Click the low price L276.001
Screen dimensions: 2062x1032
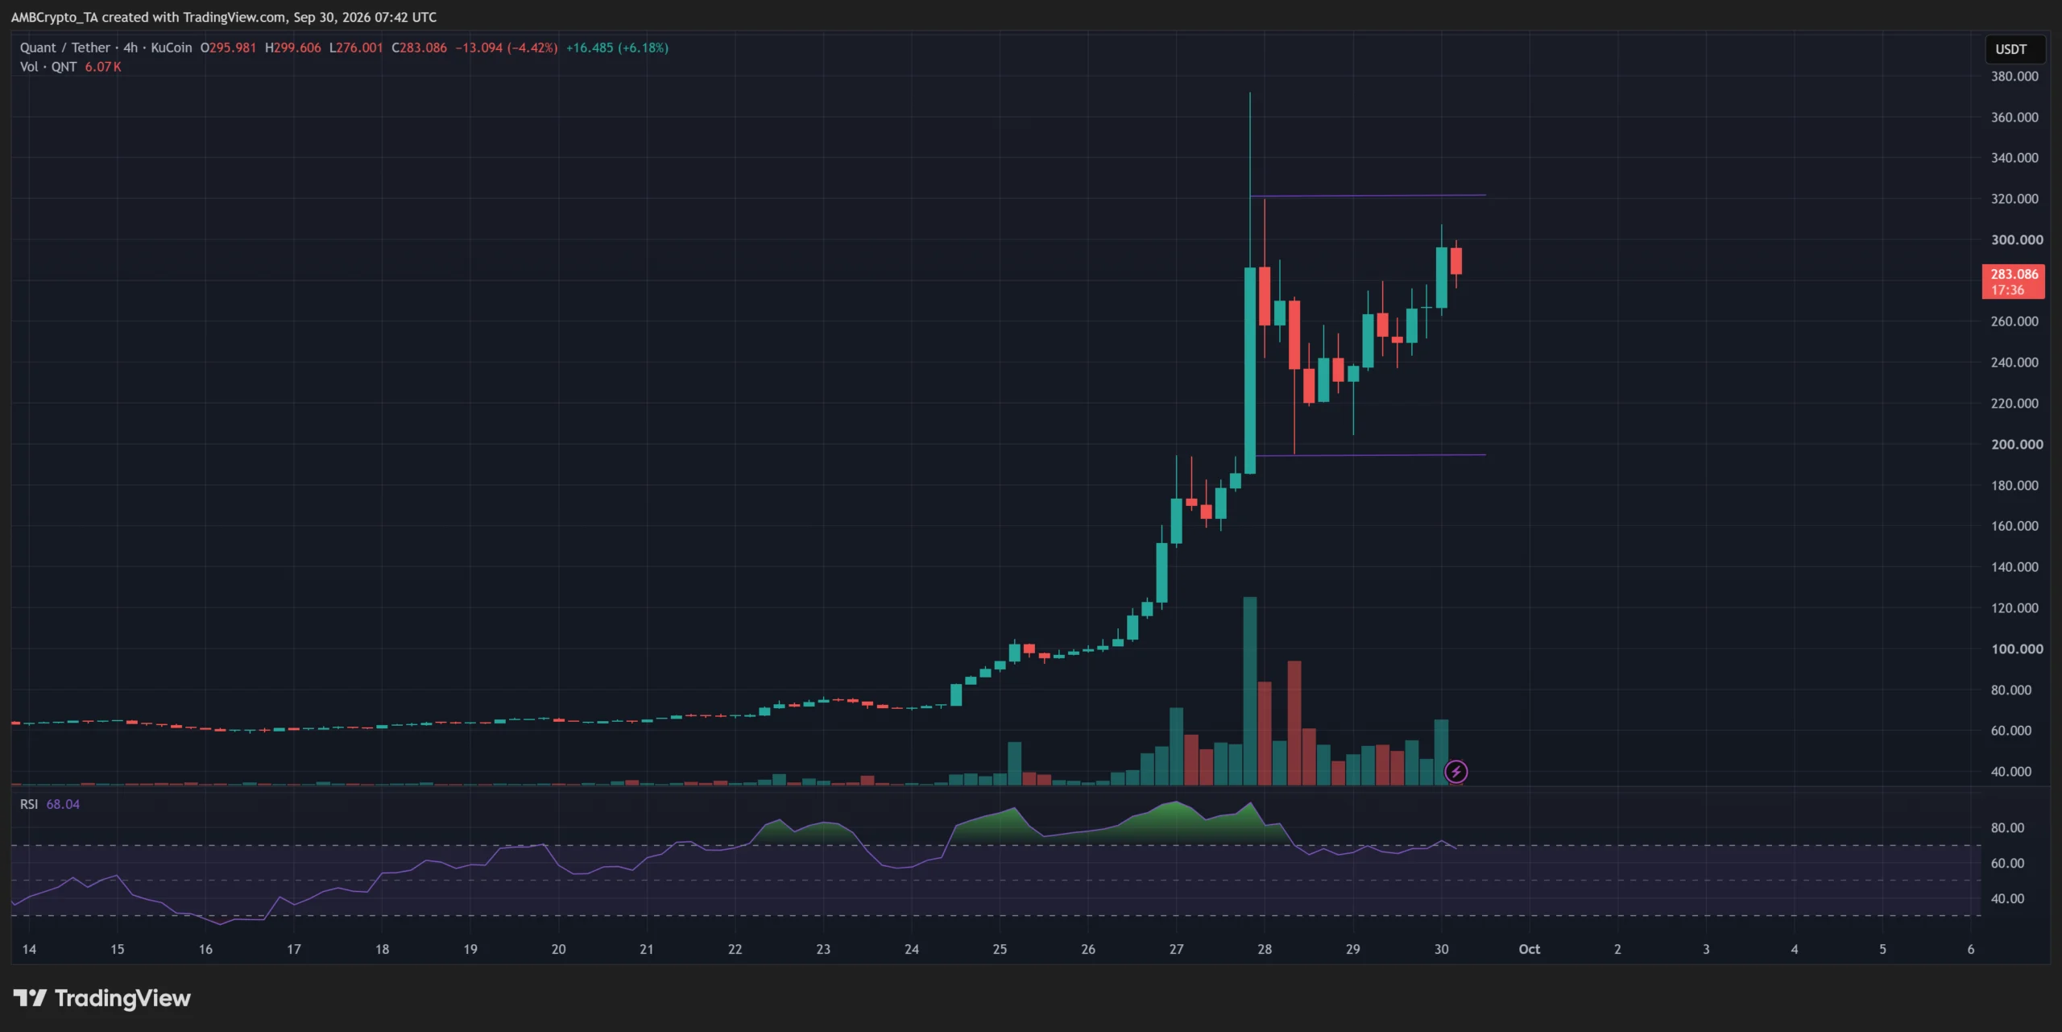356,48
